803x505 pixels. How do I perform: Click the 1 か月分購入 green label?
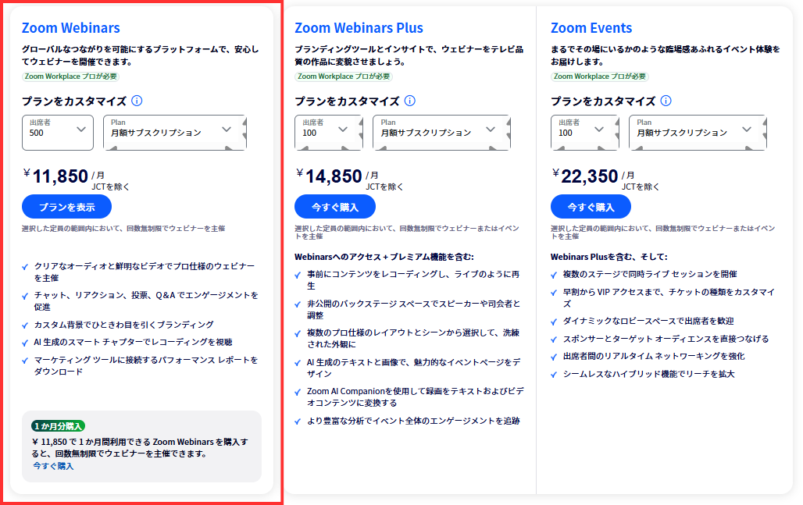tap(58, 426)
